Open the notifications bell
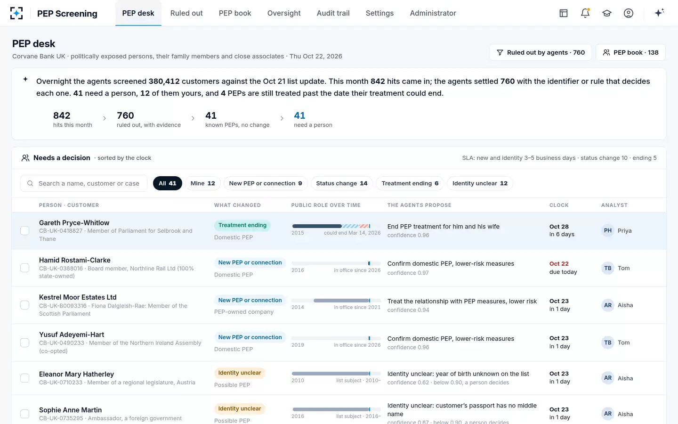The width and height of the screenshot is (678, 424). [585, 13]
